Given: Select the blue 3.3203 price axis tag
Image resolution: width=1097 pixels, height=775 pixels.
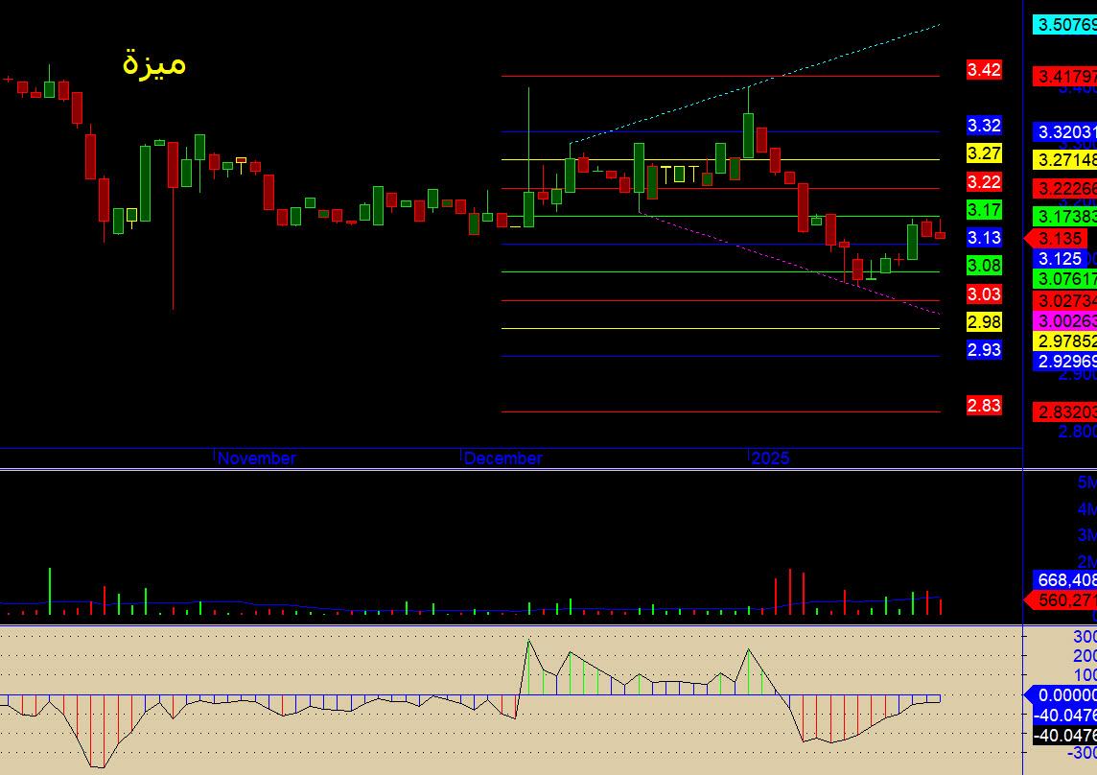Looking at the screenshot, I should point(1064,131).
